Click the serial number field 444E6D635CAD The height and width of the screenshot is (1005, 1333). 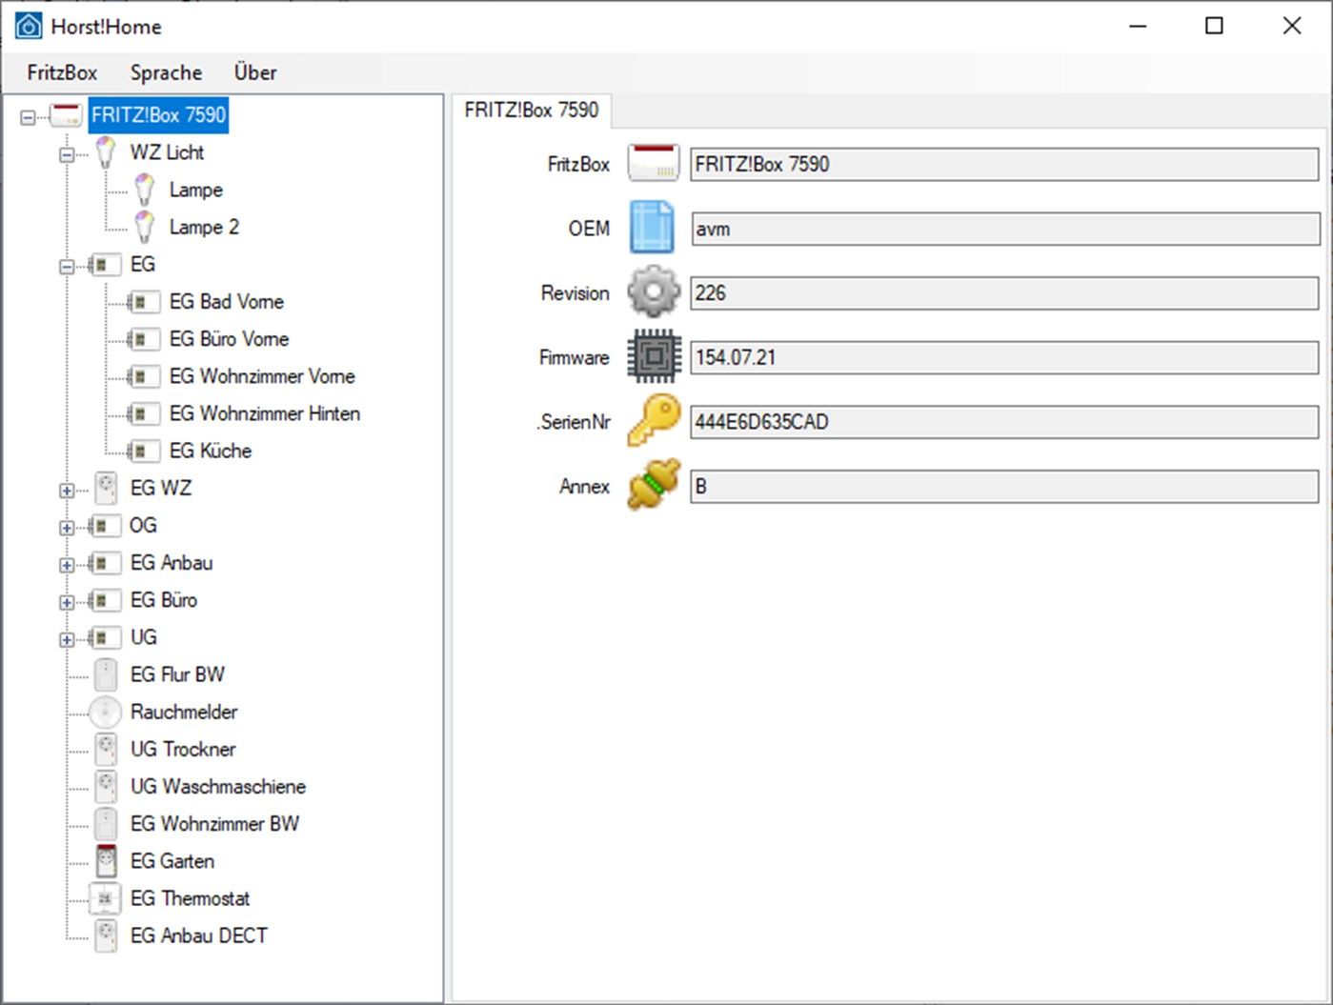1004,422
